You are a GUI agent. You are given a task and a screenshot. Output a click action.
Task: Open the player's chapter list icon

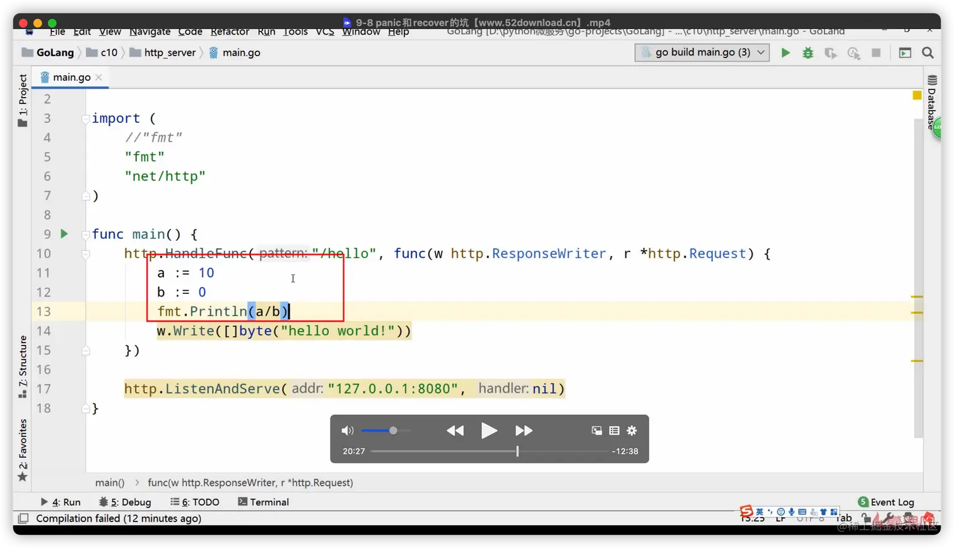coord(615,431)
